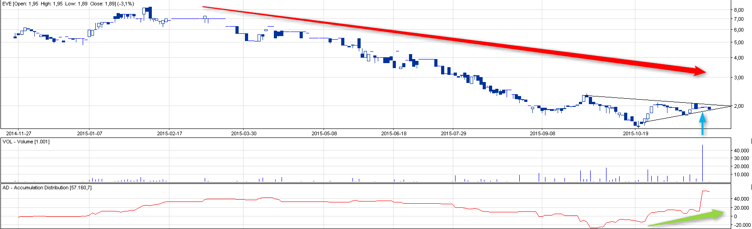Click the EVE open-high-low-close header text
Screen dimensions: 752x229
point(68,4)
